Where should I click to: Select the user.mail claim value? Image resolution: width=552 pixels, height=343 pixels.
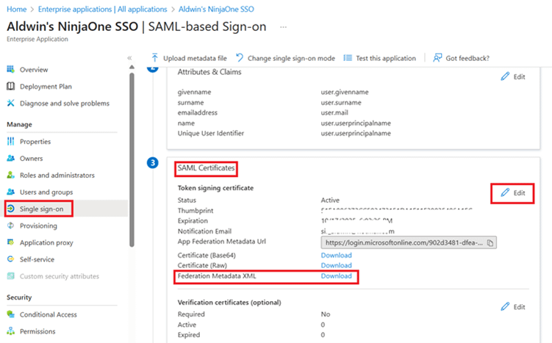(x=334, y=112)
